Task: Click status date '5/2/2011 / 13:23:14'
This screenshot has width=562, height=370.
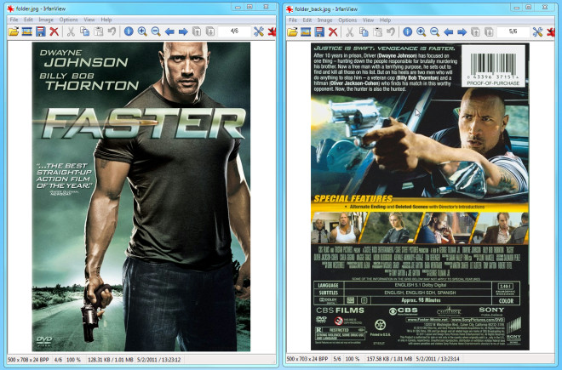Action: pos(438,359)
